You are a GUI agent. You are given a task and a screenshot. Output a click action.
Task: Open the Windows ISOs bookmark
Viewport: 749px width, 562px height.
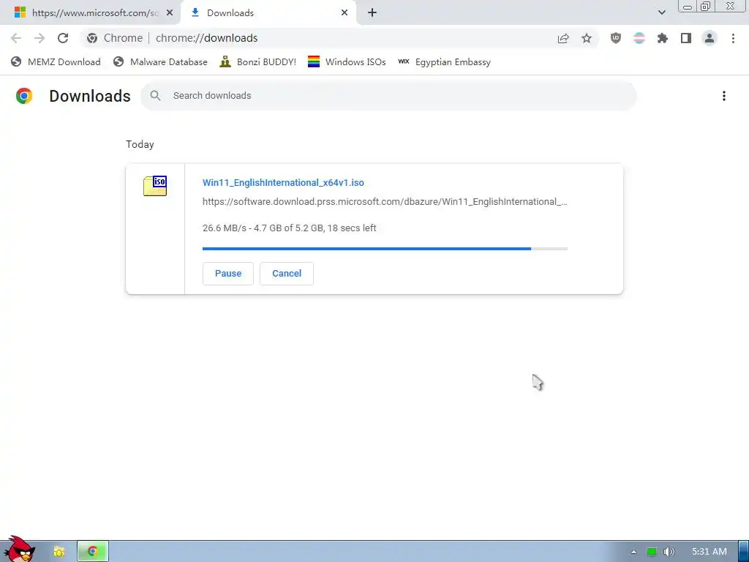(347, 61)
